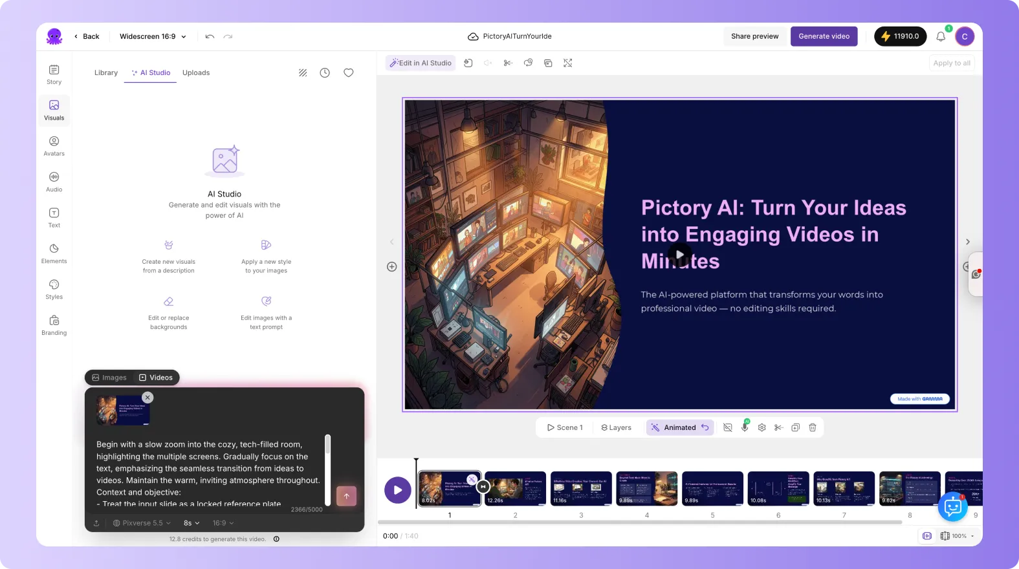Image resolution: width=1019 pixels, height=569 pixels.
Task: Click Generate video button
Action: tap(824, 36)
